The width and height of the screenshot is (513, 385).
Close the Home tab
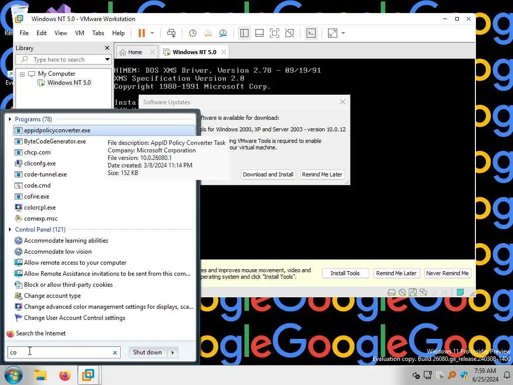(x=152, y=52)
